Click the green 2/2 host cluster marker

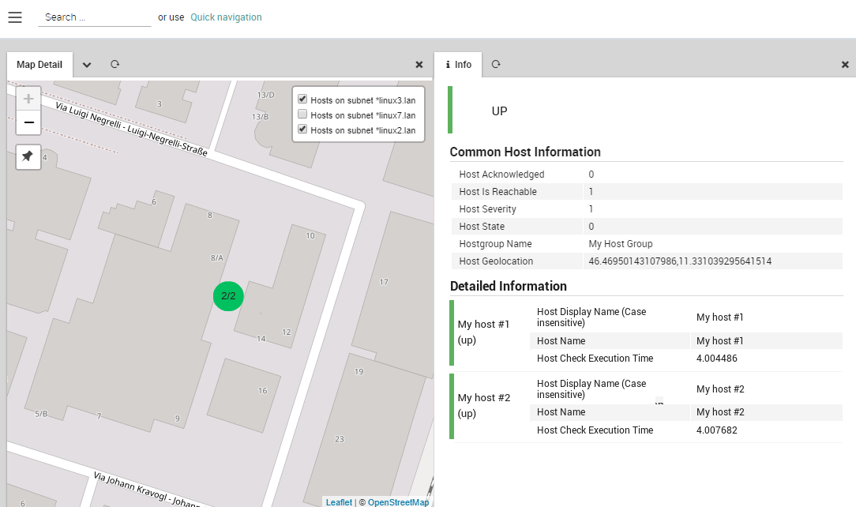[228, 296]
